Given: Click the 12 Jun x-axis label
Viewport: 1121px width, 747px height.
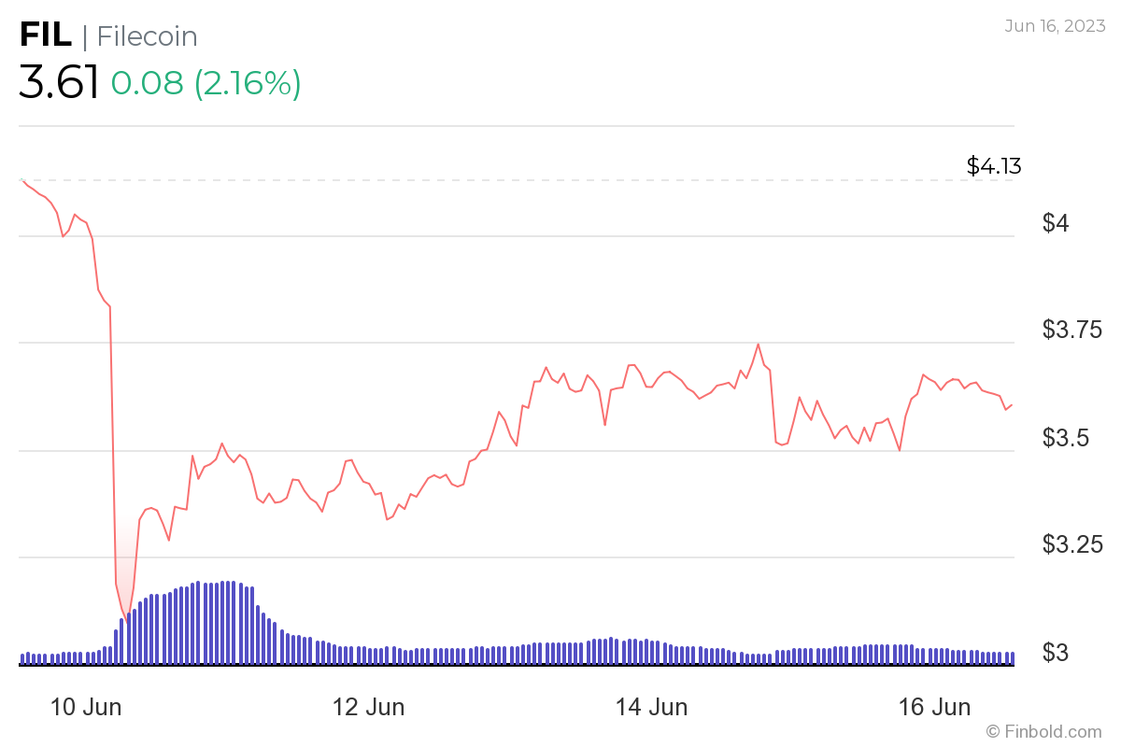Looking at the screenshot, I should tap(369, 708).
